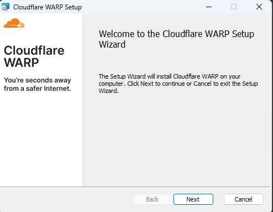The height and width of the screenshot is (212, 273).
Task: Proceed by clicking the Next button
Action: tap(193, 199)
